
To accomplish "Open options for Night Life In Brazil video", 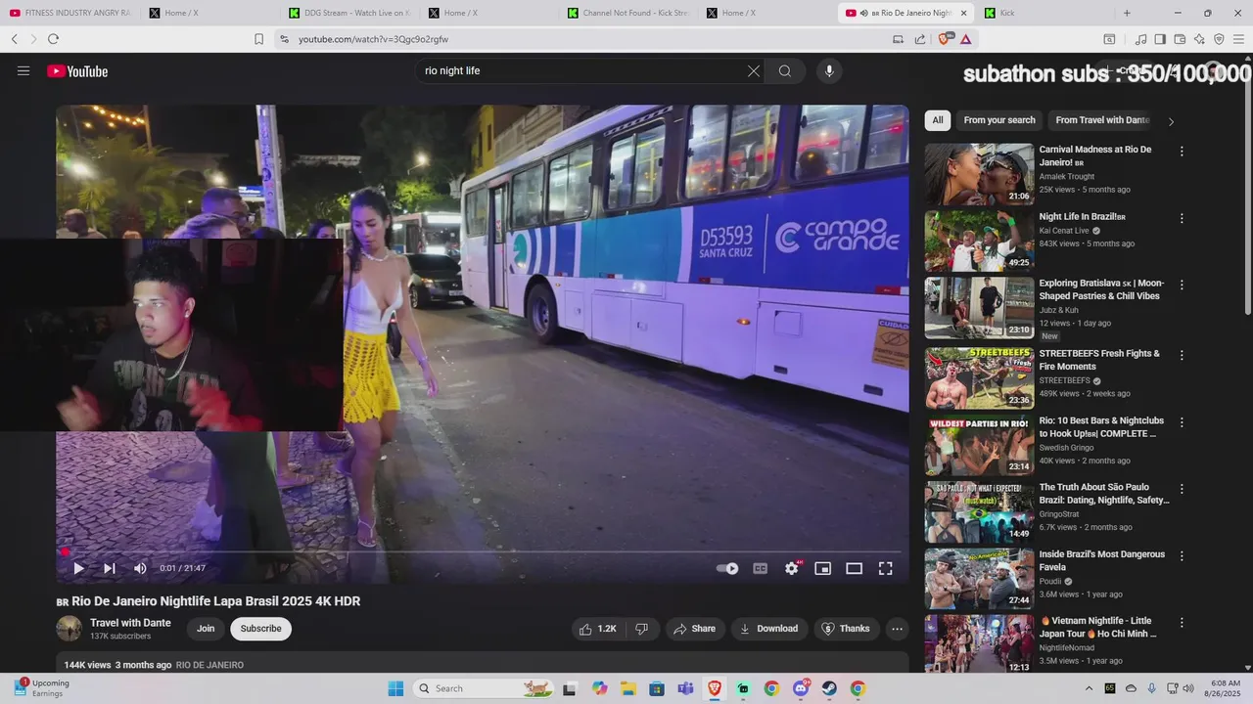I will [x=1182, y=218].
